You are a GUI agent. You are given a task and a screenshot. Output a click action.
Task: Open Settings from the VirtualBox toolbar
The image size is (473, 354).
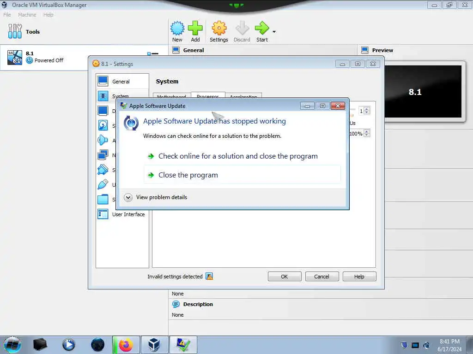[218, 31]
